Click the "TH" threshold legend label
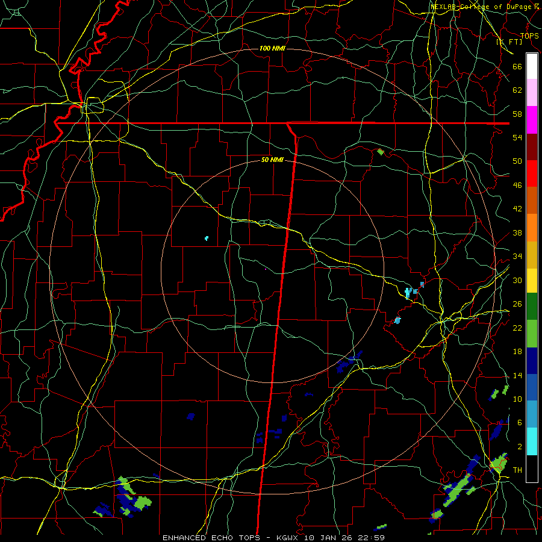The width and height of the screenshot is (542, 542). coord(517,470)
